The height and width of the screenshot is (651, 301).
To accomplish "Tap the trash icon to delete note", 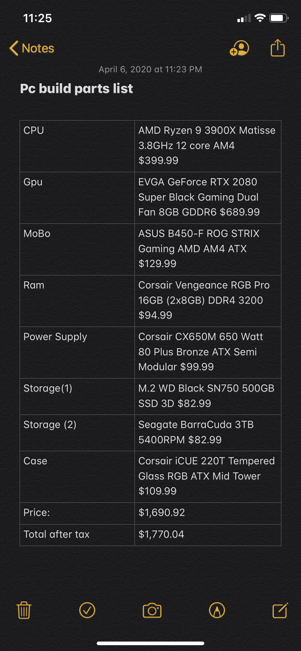I will click(24, 610).
